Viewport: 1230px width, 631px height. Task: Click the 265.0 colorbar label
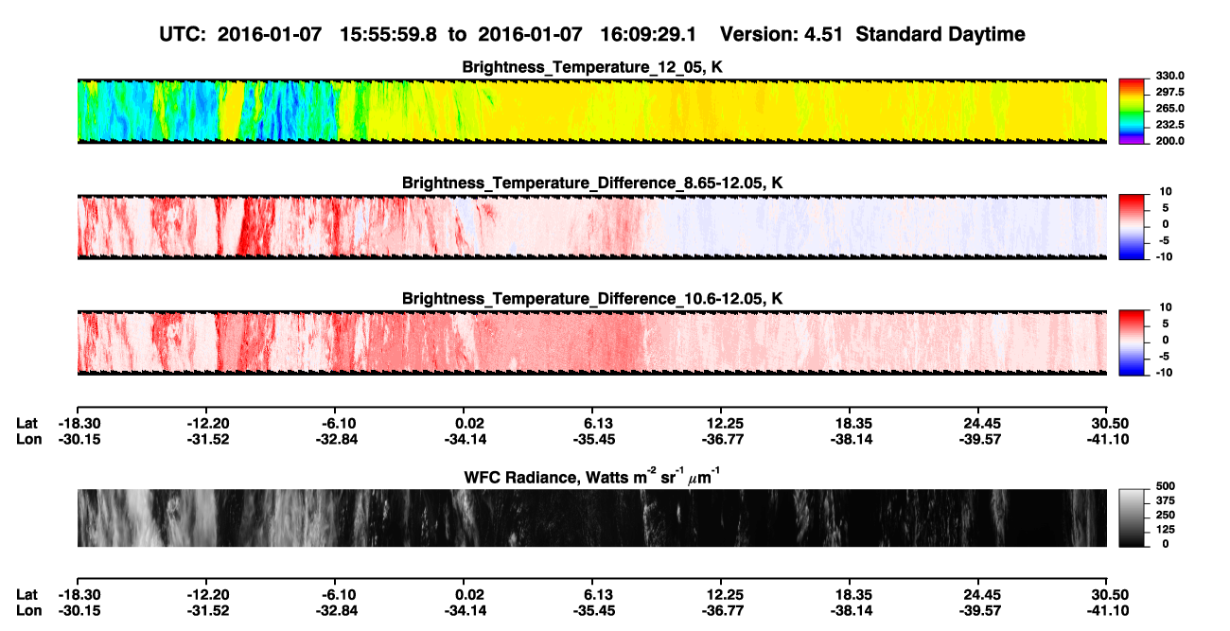(1172, 109)
